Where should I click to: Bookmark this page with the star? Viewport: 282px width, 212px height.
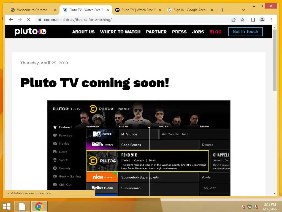[242, 20]
